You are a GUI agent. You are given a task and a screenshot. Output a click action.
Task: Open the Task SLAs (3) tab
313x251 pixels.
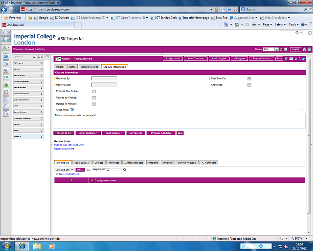pyautogui.click(x=82, y=162)
